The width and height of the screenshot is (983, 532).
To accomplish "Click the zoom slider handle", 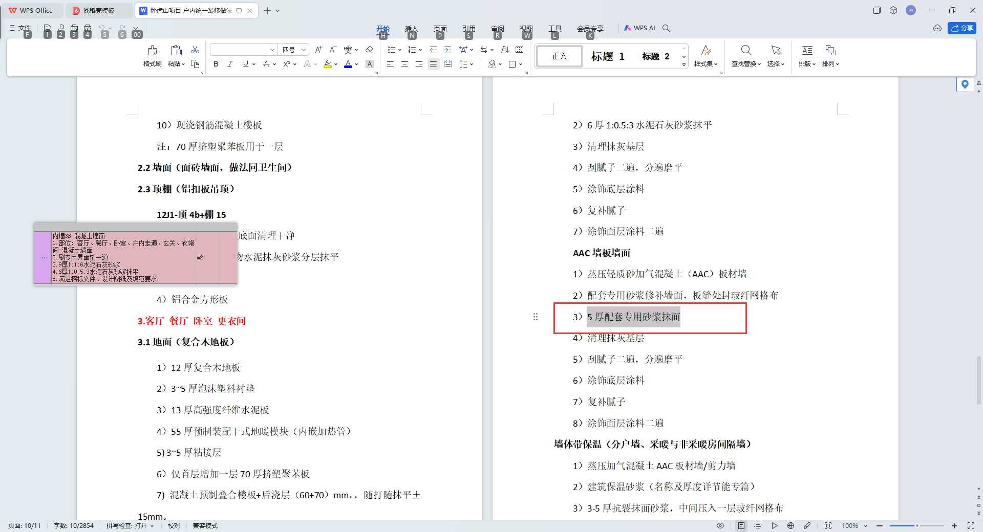I will 917,526.
